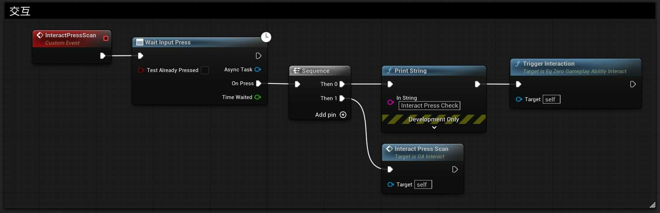Click the In String magenta input pin
Viewport: 660px width, 213px height.
coord(390,102)
